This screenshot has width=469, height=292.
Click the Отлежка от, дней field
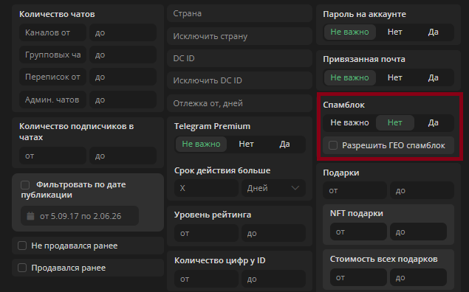pyautogui.click(x=239, y=103)
